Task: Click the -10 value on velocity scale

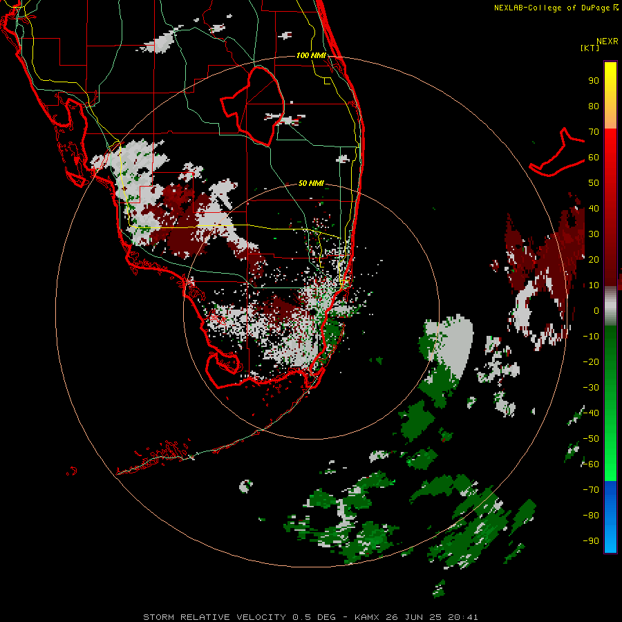Action: tap(591, 337)
